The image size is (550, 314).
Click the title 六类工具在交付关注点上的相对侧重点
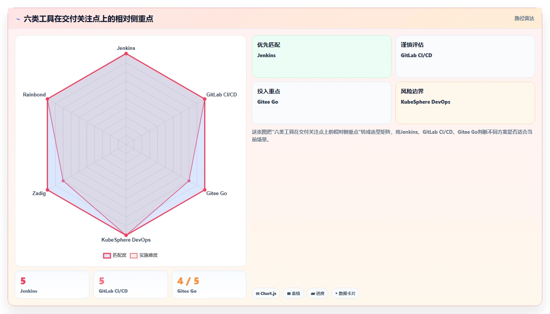coord(88,19)
